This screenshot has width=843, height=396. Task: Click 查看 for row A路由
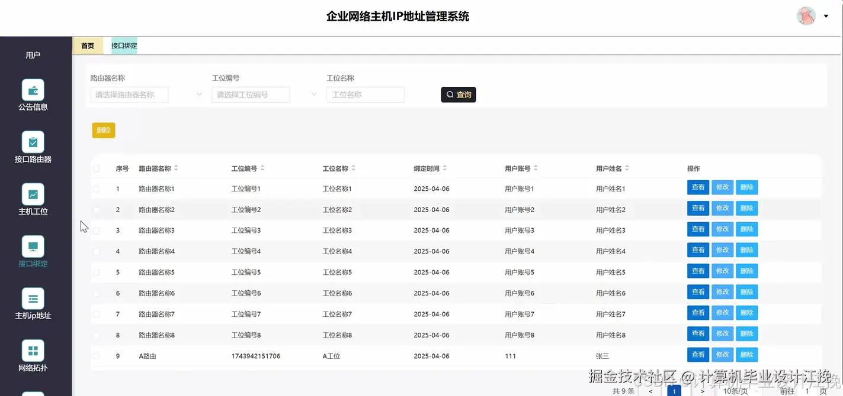698,355
